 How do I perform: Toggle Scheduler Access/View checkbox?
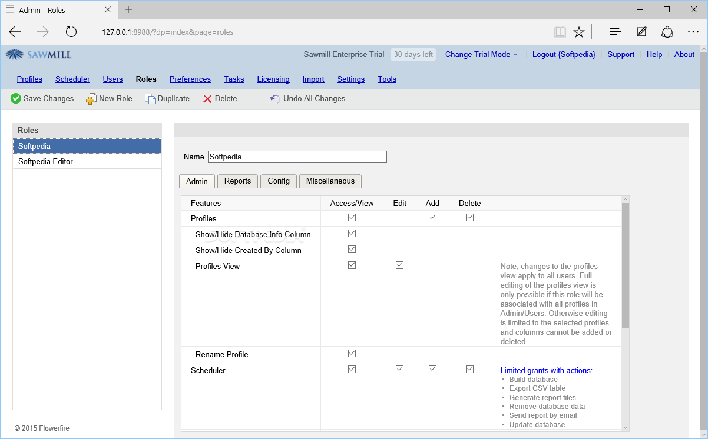(x=352, y=369)
